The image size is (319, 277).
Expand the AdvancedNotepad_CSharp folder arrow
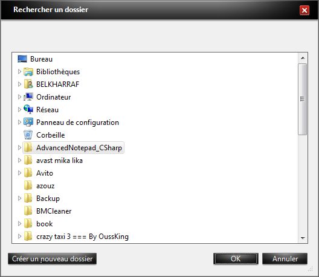[19, 147]
